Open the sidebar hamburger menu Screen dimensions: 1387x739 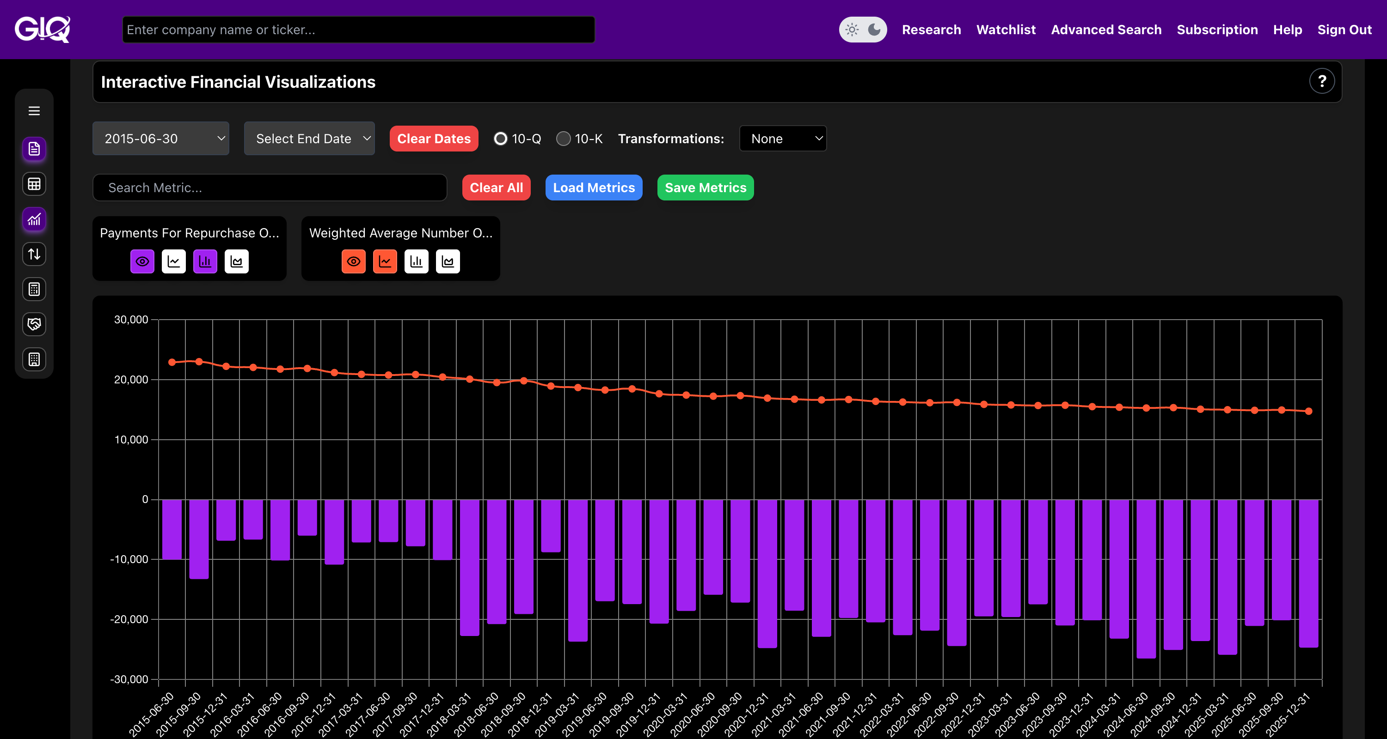34,111
